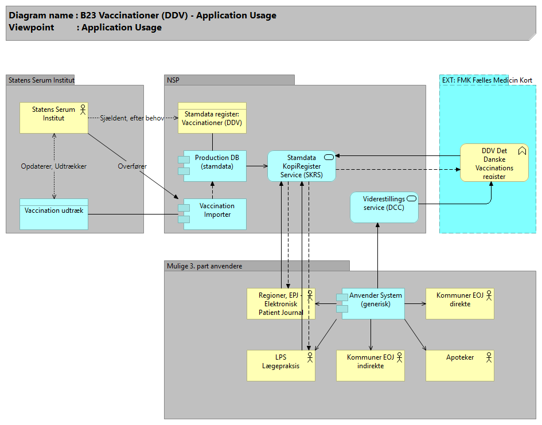This screenshot has height=425, width=542.
Task: Click the component icon on Production DB element
Action: [x=184, y=165]
